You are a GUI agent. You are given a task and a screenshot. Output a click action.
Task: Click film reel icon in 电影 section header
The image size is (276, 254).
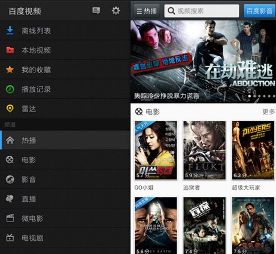[139, 111]
